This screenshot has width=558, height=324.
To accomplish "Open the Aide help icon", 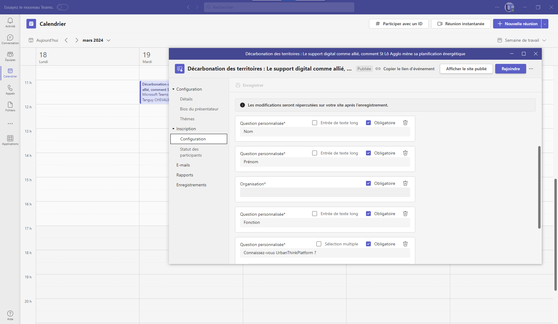I will 10,315.
